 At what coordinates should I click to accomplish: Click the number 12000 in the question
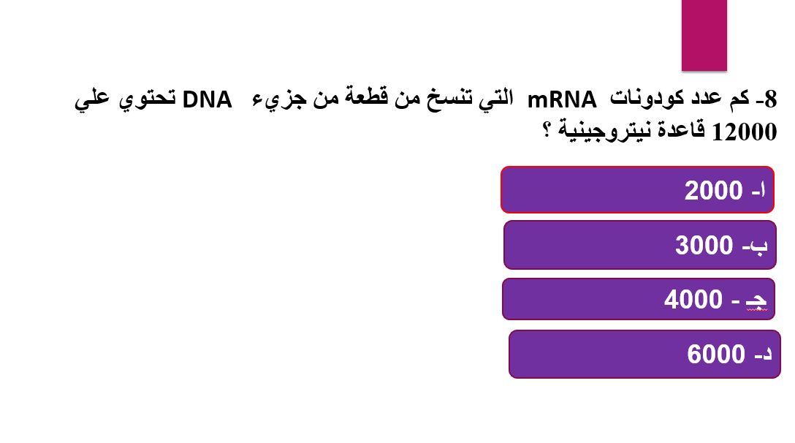(x=745, y=132)
